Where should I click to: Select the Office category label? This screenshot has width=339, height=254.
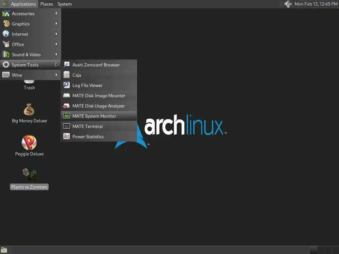(x=18, y=44)
